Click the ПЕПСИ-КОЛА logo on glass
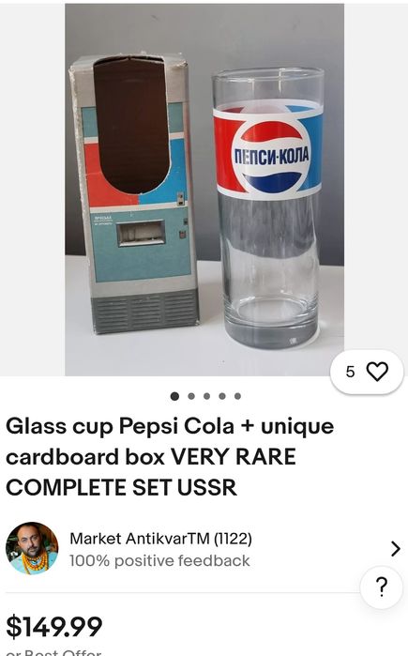408x656 pixels. pyautogui.click(x=271, y=157)
